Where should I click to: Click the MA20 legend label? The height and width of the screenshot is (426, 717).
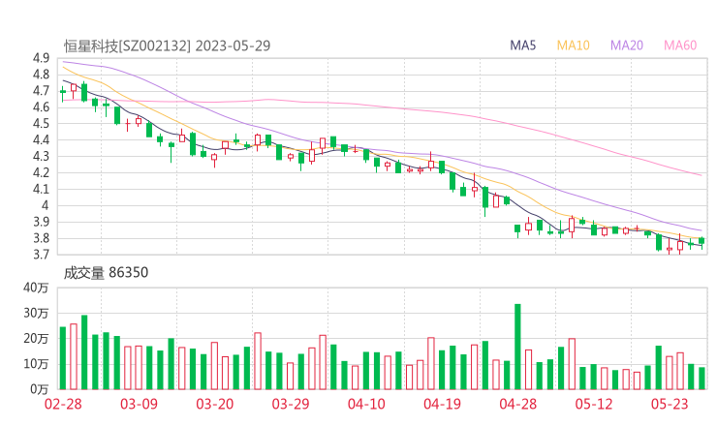tap(627, 46)
